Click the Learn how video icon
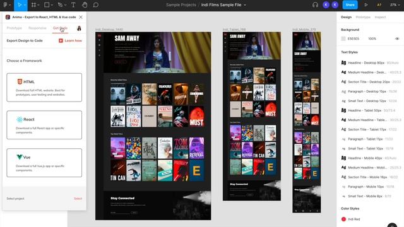 click(x=61, y=40)
